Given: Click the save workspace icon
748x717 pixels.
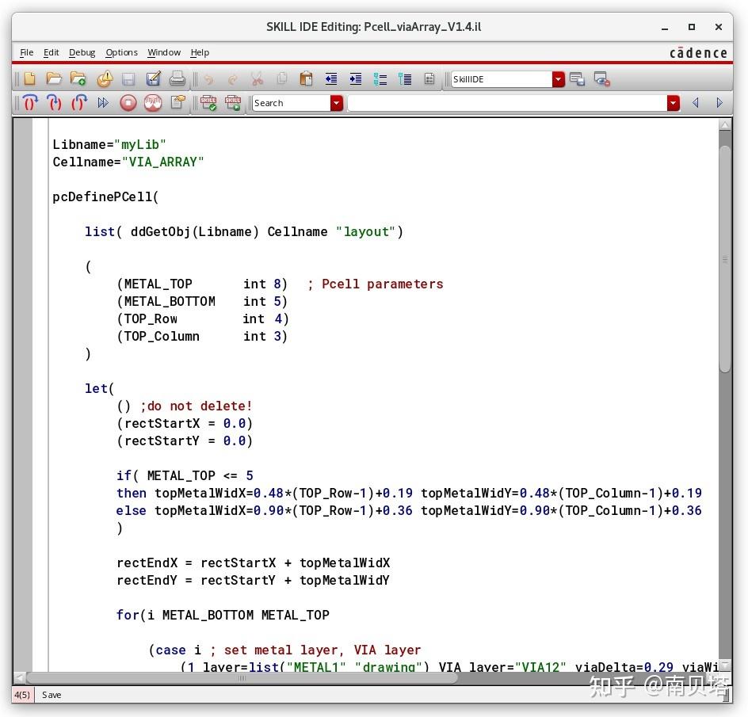Looking at the screenshot, I should [577, 79].
